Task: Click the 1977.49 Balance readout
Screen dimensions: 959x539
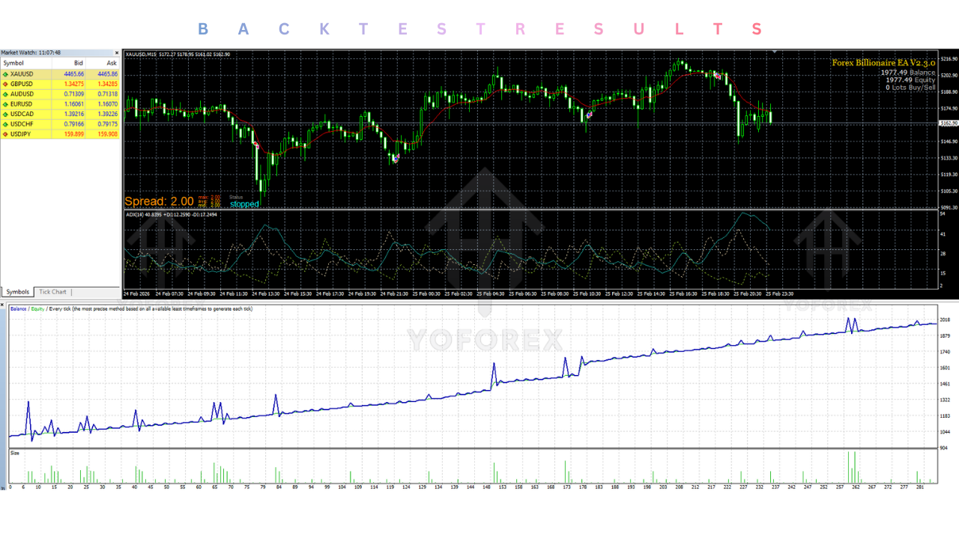Action: [909, 73]
